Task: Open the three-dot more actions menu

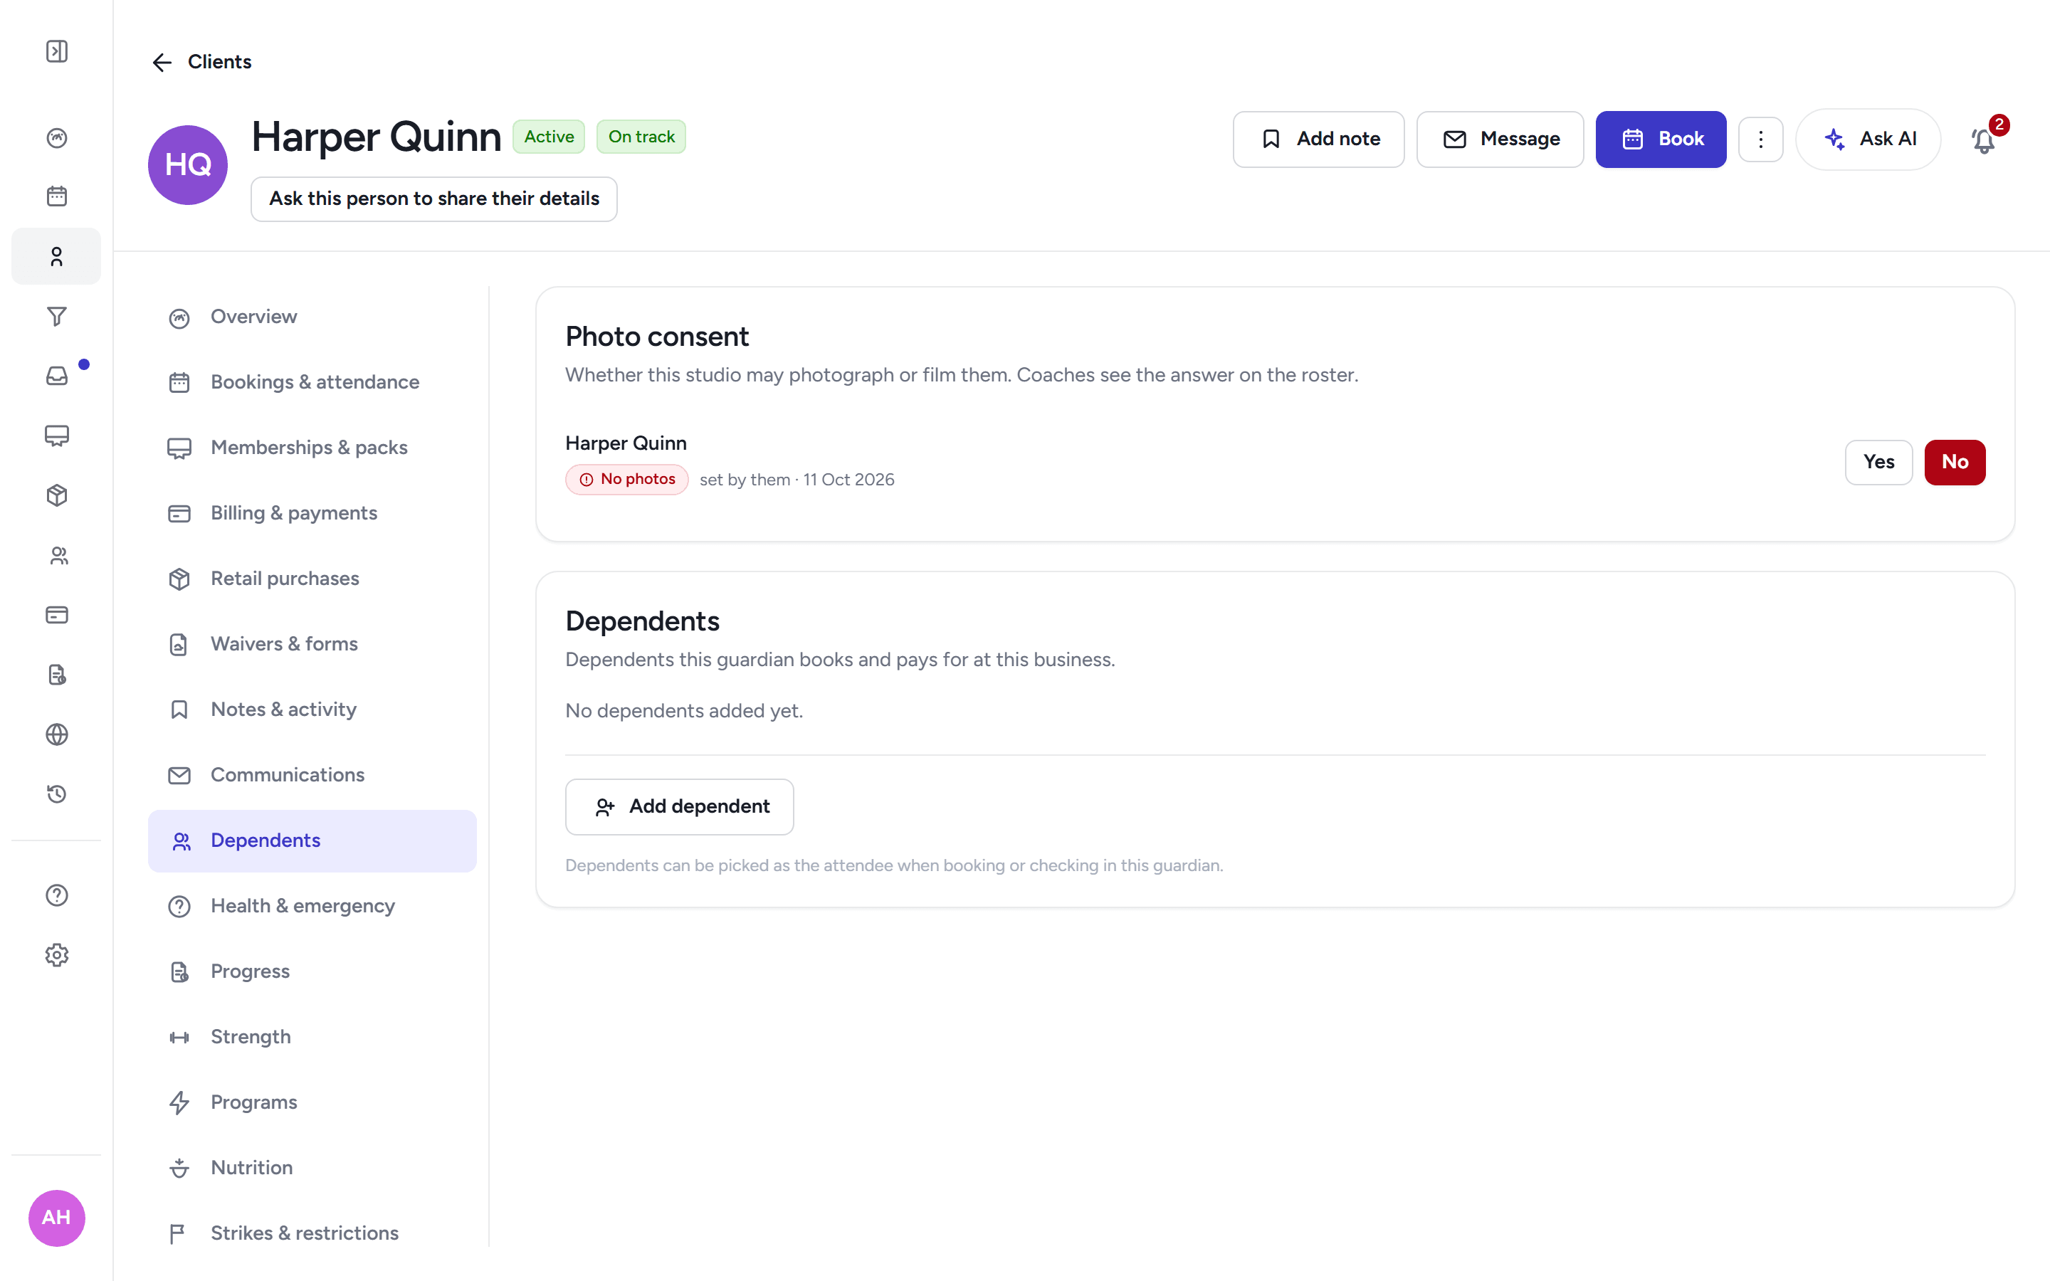Action: click(x=1760, y=139)
